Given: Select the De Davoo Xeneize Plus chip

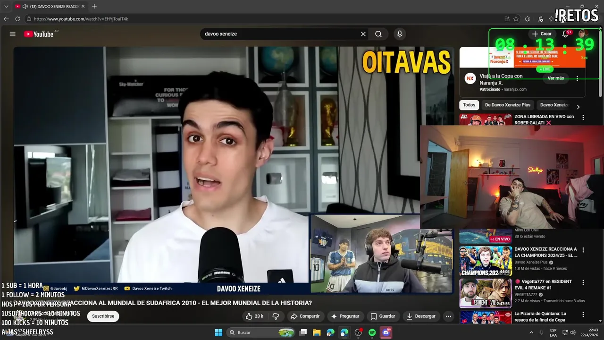Looking at the screenshot, I should pyautogui.click(x=508, y=105).
